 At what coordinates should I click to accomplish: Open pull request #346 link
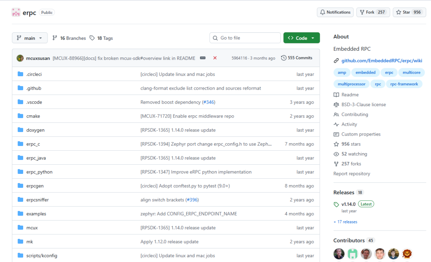[209, 102]
